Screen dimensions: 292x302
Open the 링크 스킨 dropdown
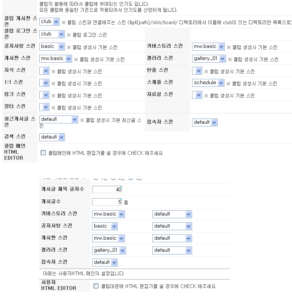44,95
